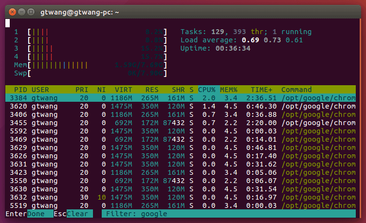Select the process row with PID 5592

[180, 131]
